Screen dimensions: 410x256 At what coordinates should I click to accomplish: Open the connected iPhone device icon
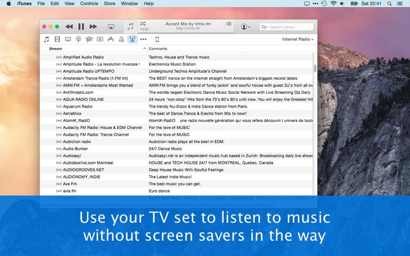(157, 39)
